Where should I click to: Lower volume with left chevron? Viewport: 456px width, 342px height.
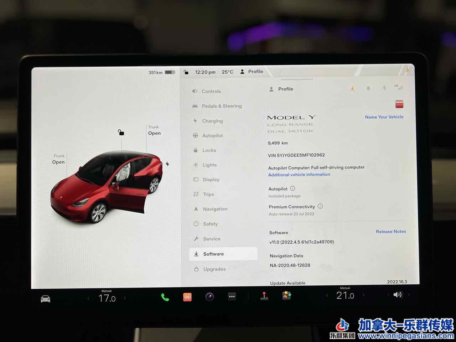click(x=388, y=295)
